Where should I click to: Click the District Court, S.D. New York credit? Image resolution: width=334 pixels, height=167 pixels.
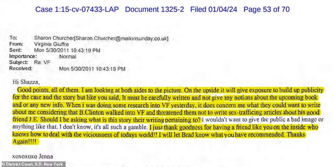tap(32, 164)
